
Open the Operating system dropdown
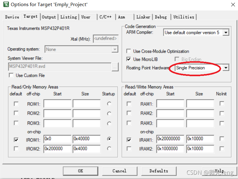click(115, 49)
